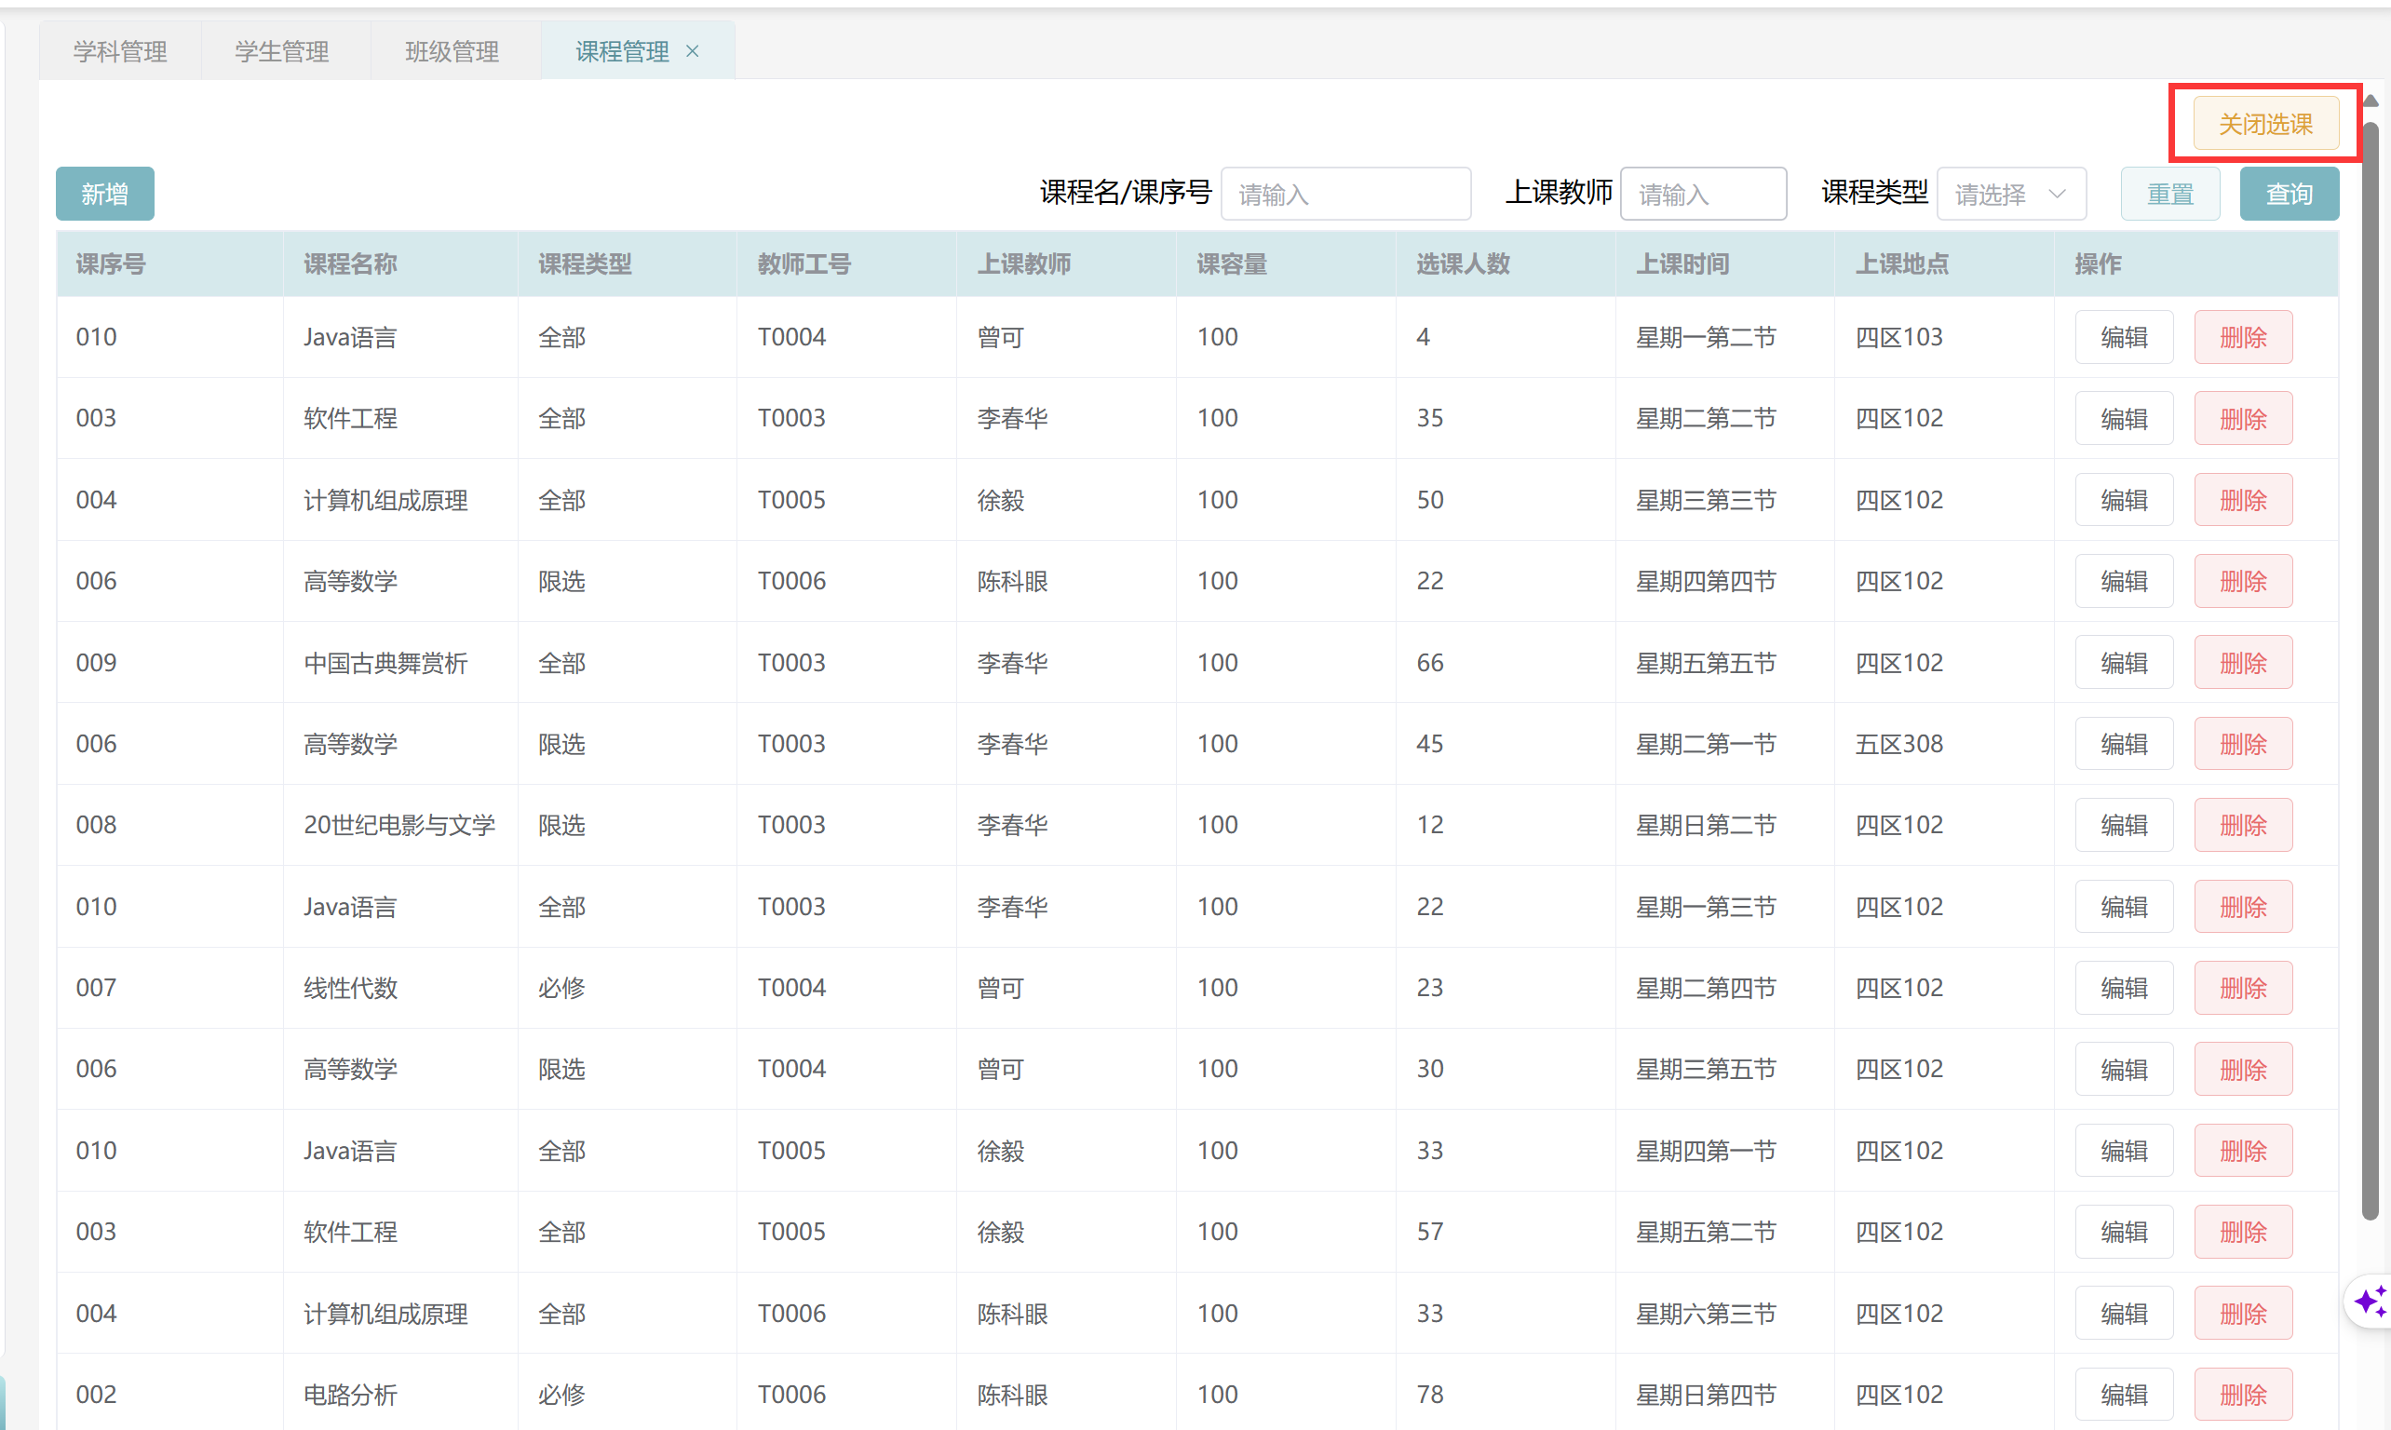The height and width of the screenshot is (1430, 2391).
Task: Switch to the 学生管理 tab
Action: click(282, 51)
